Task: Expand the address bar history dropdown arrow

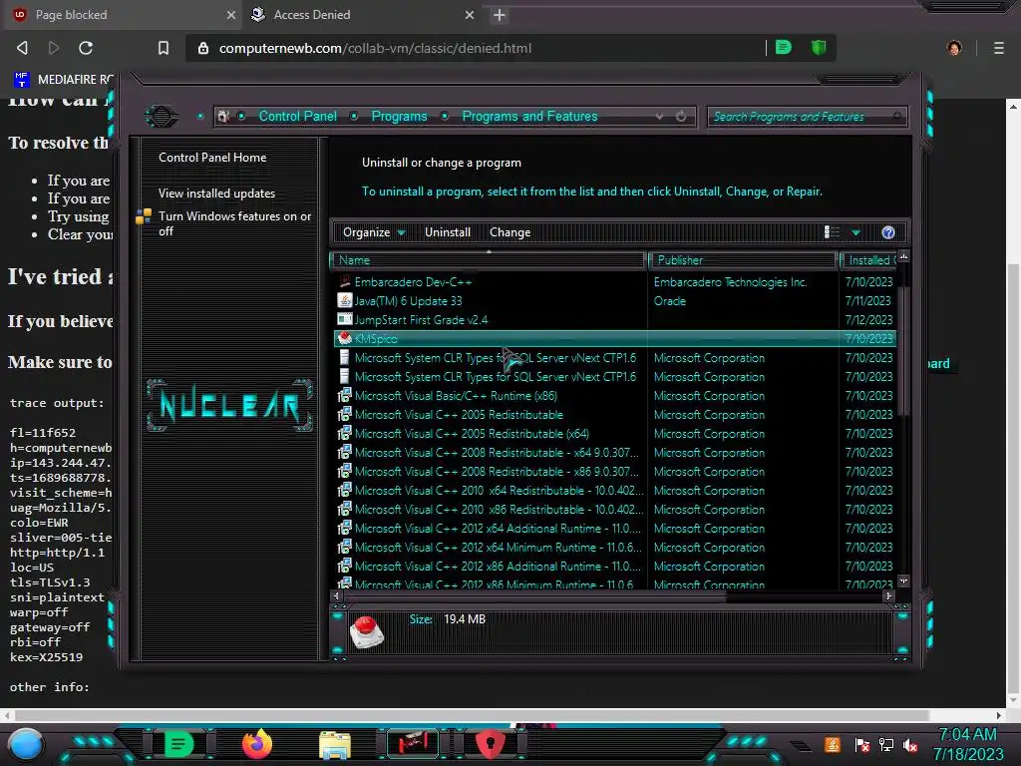Action: tap(660, 117)
